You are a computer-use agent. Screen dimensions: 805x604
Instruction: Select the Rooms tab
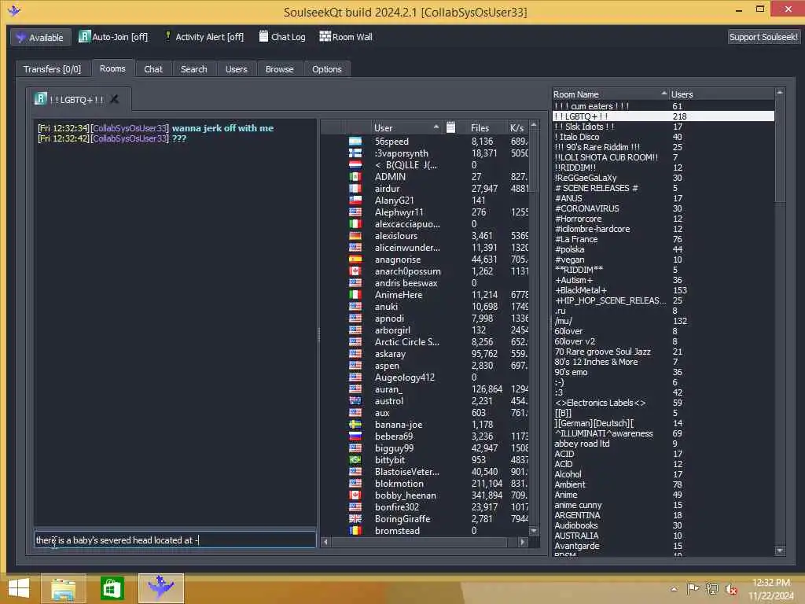click(112, 69)
